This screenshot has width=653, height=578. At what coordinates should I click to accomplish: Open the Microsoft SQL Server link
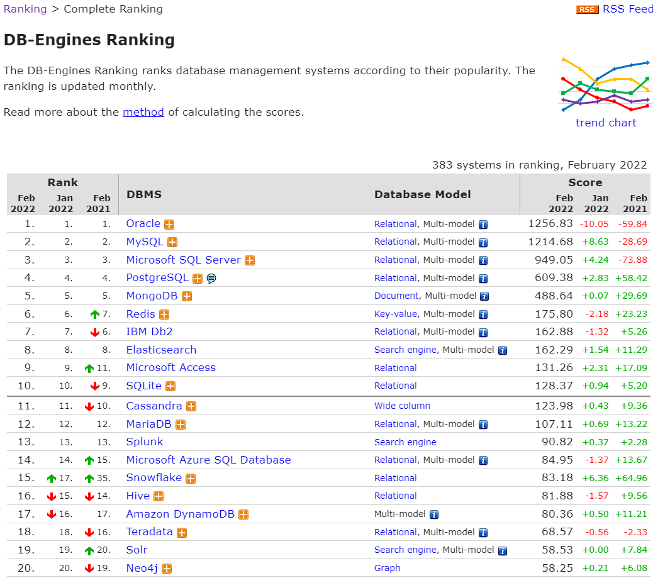click(184, 260)
